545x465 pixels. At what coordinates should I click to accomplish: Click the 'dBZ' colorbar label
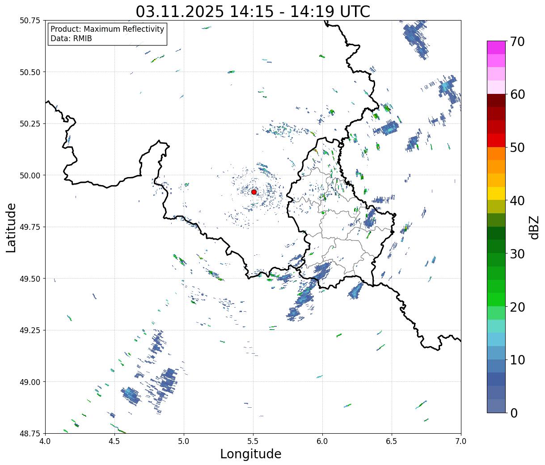[x=534, y=227]
